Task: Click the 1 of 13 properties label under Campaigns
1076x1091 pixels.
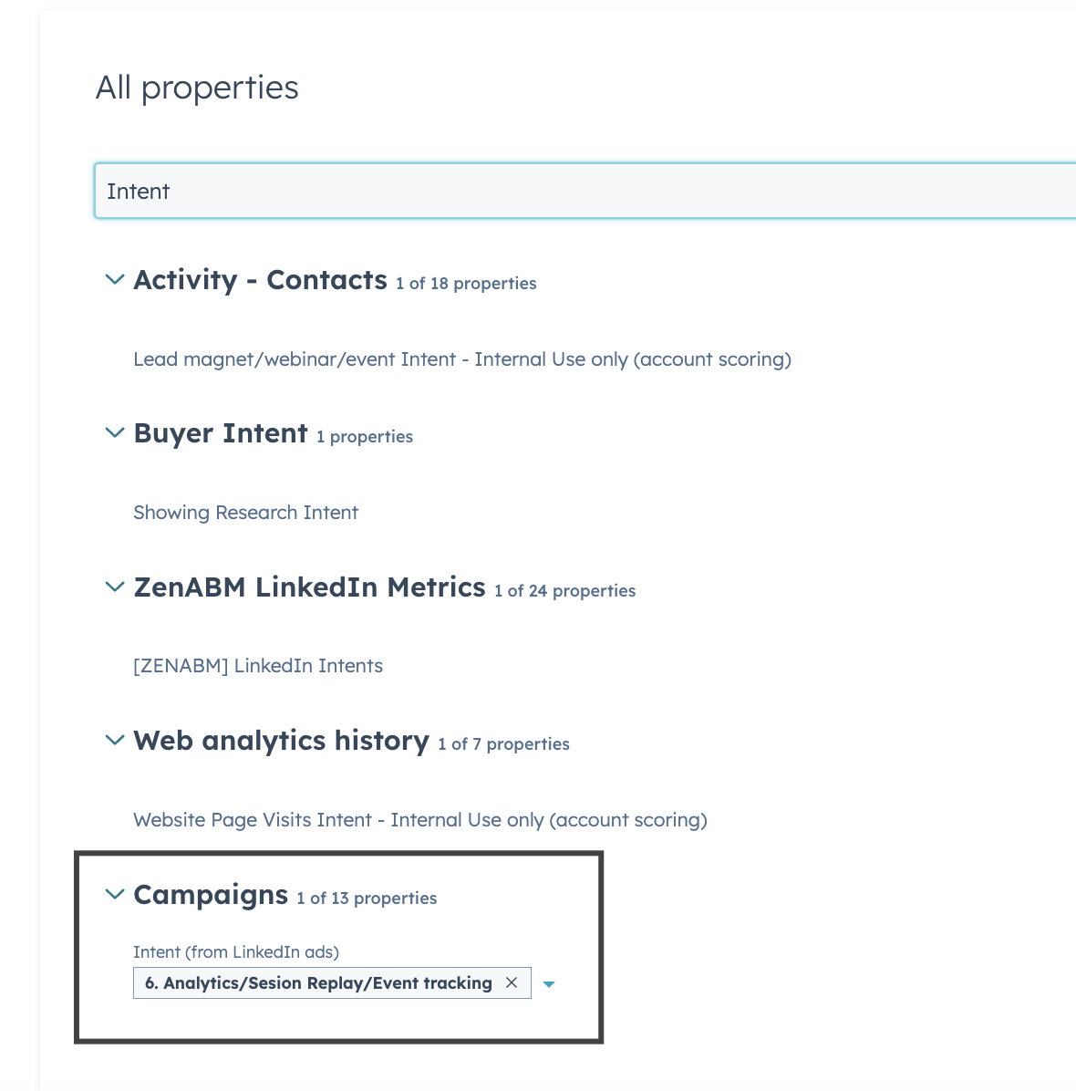Action: (366, 899)
